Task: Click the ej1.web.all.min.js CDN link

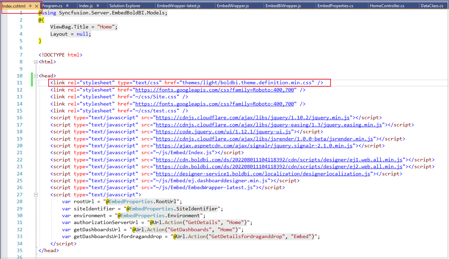Action: pos(279,160)
